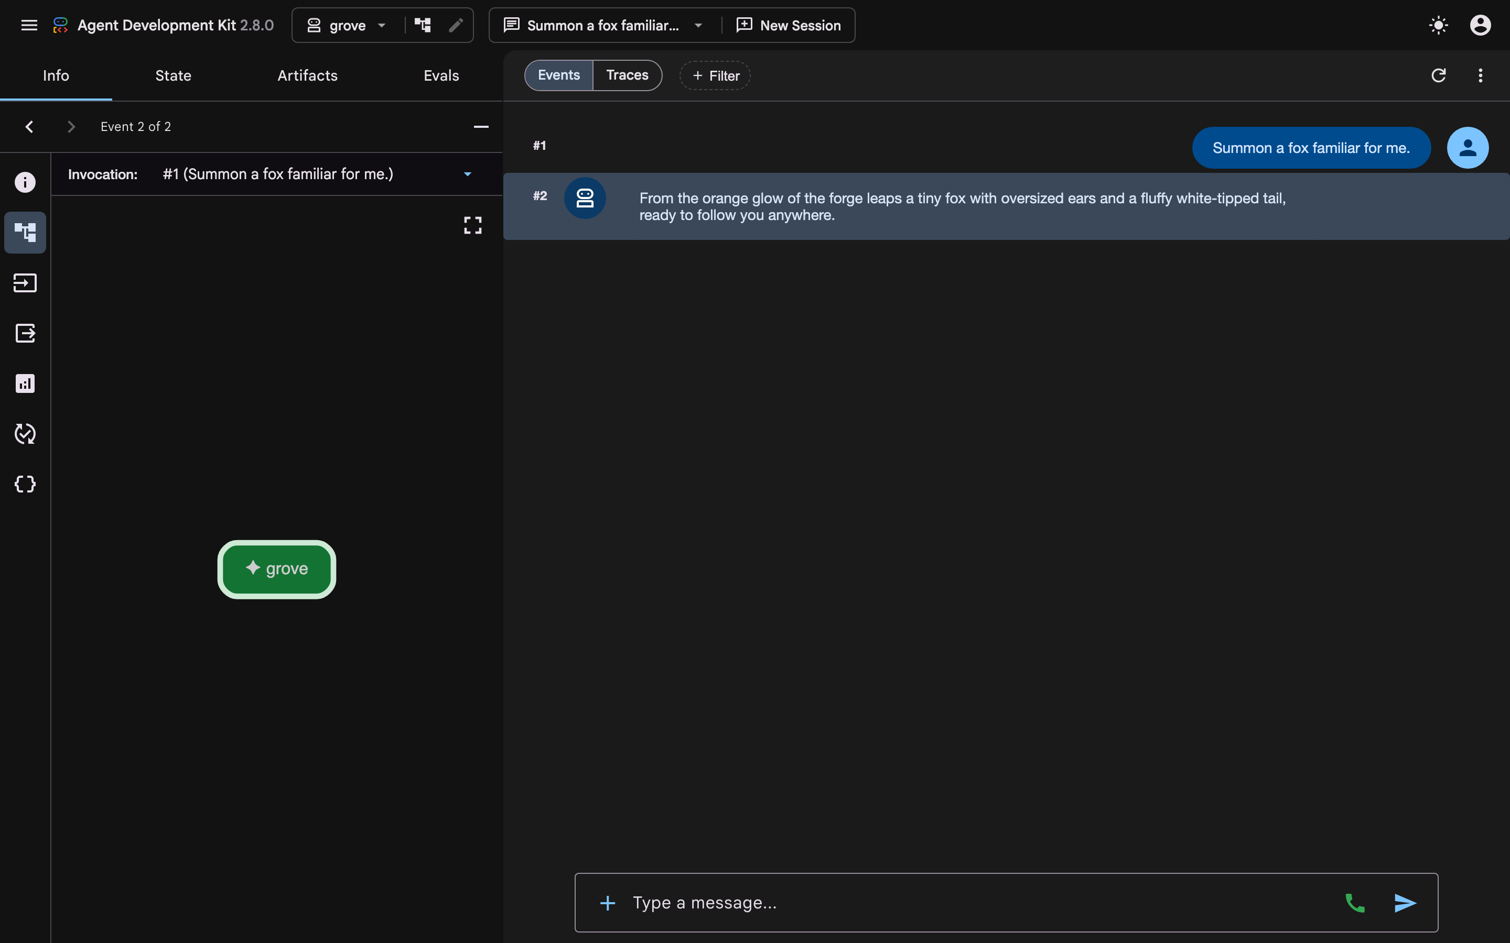
Task: Open the three-dot more options menu
Action: click(1480, 75)
